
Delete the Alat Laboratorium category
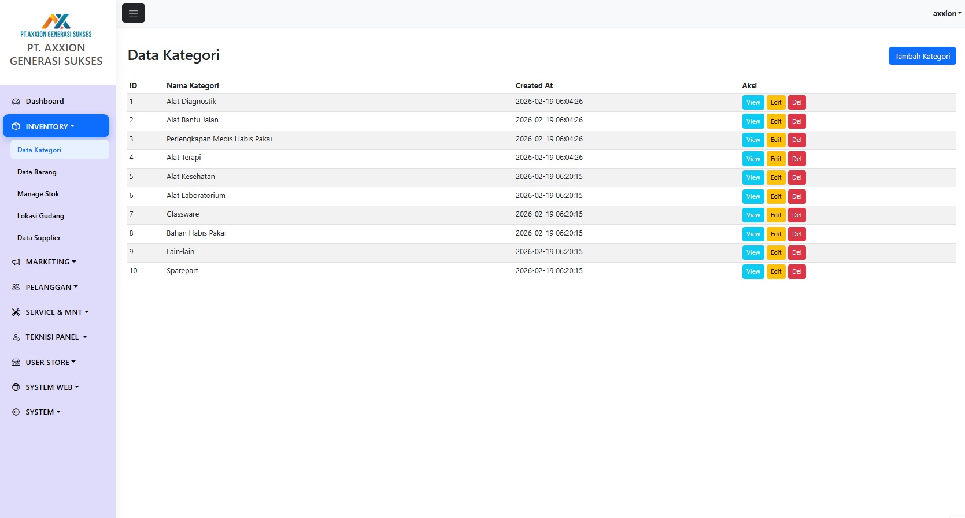[797, 196]
